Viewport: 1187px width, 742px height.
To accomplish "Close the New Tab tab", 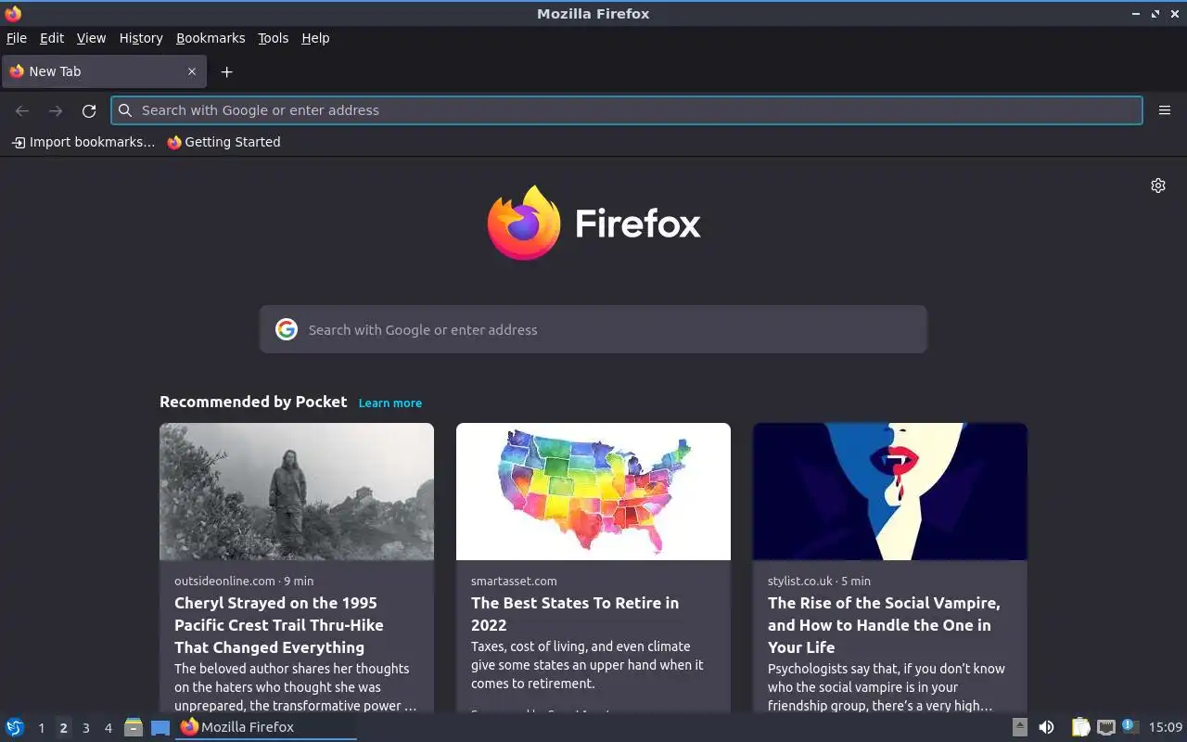I will tap(192, 71).
